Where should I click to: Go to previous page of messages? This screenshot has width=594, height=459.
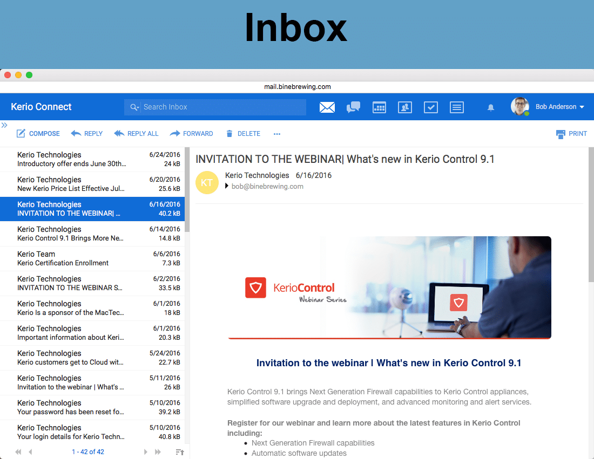(30, 452)
